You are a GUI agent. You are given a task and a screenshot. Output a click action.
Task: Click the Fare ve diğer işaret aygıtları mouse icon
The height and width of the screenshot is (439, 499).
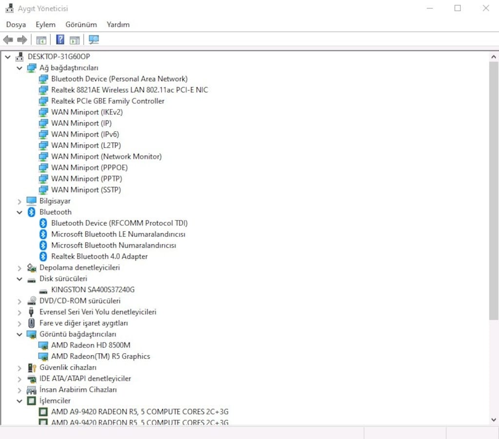31,323
